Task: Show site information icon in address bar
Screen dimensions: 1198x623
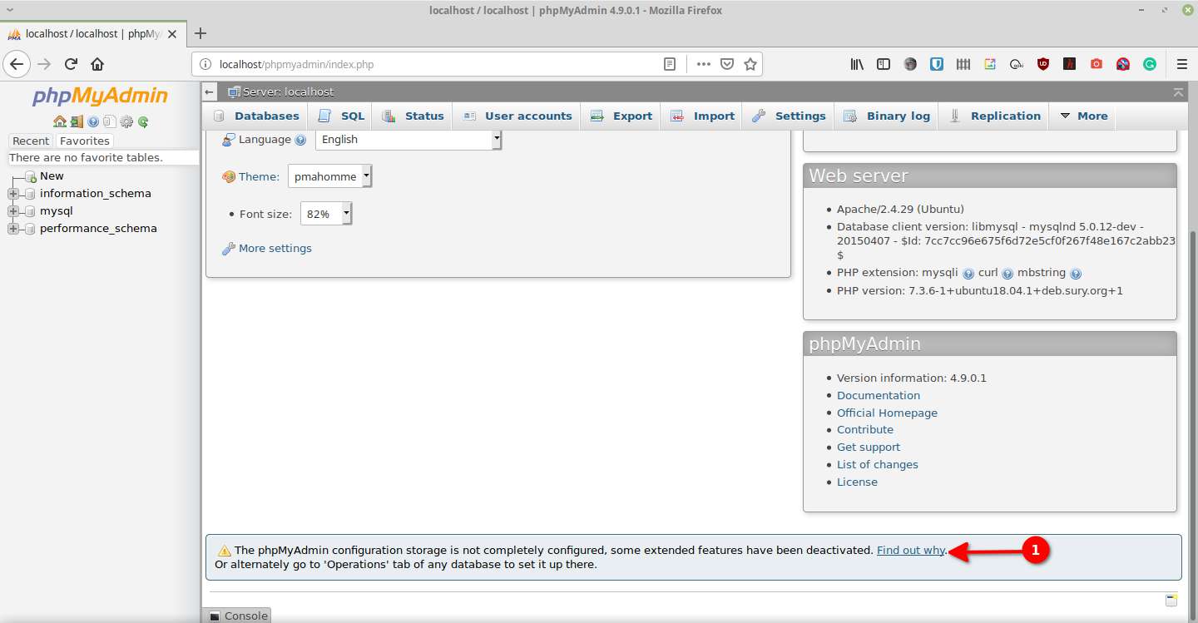Action: [x=205, y=64]
